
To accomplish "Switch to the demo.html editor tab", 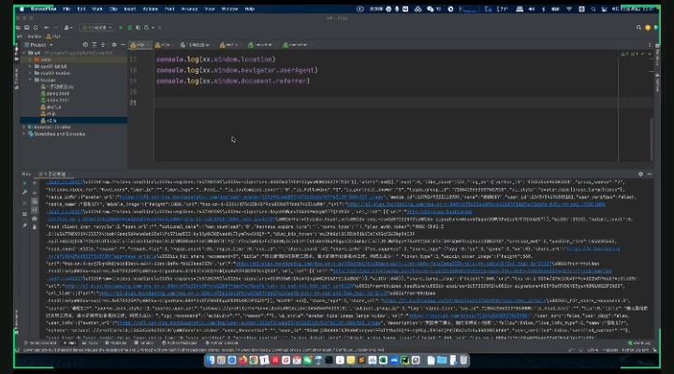I will (x=296, y=45).
